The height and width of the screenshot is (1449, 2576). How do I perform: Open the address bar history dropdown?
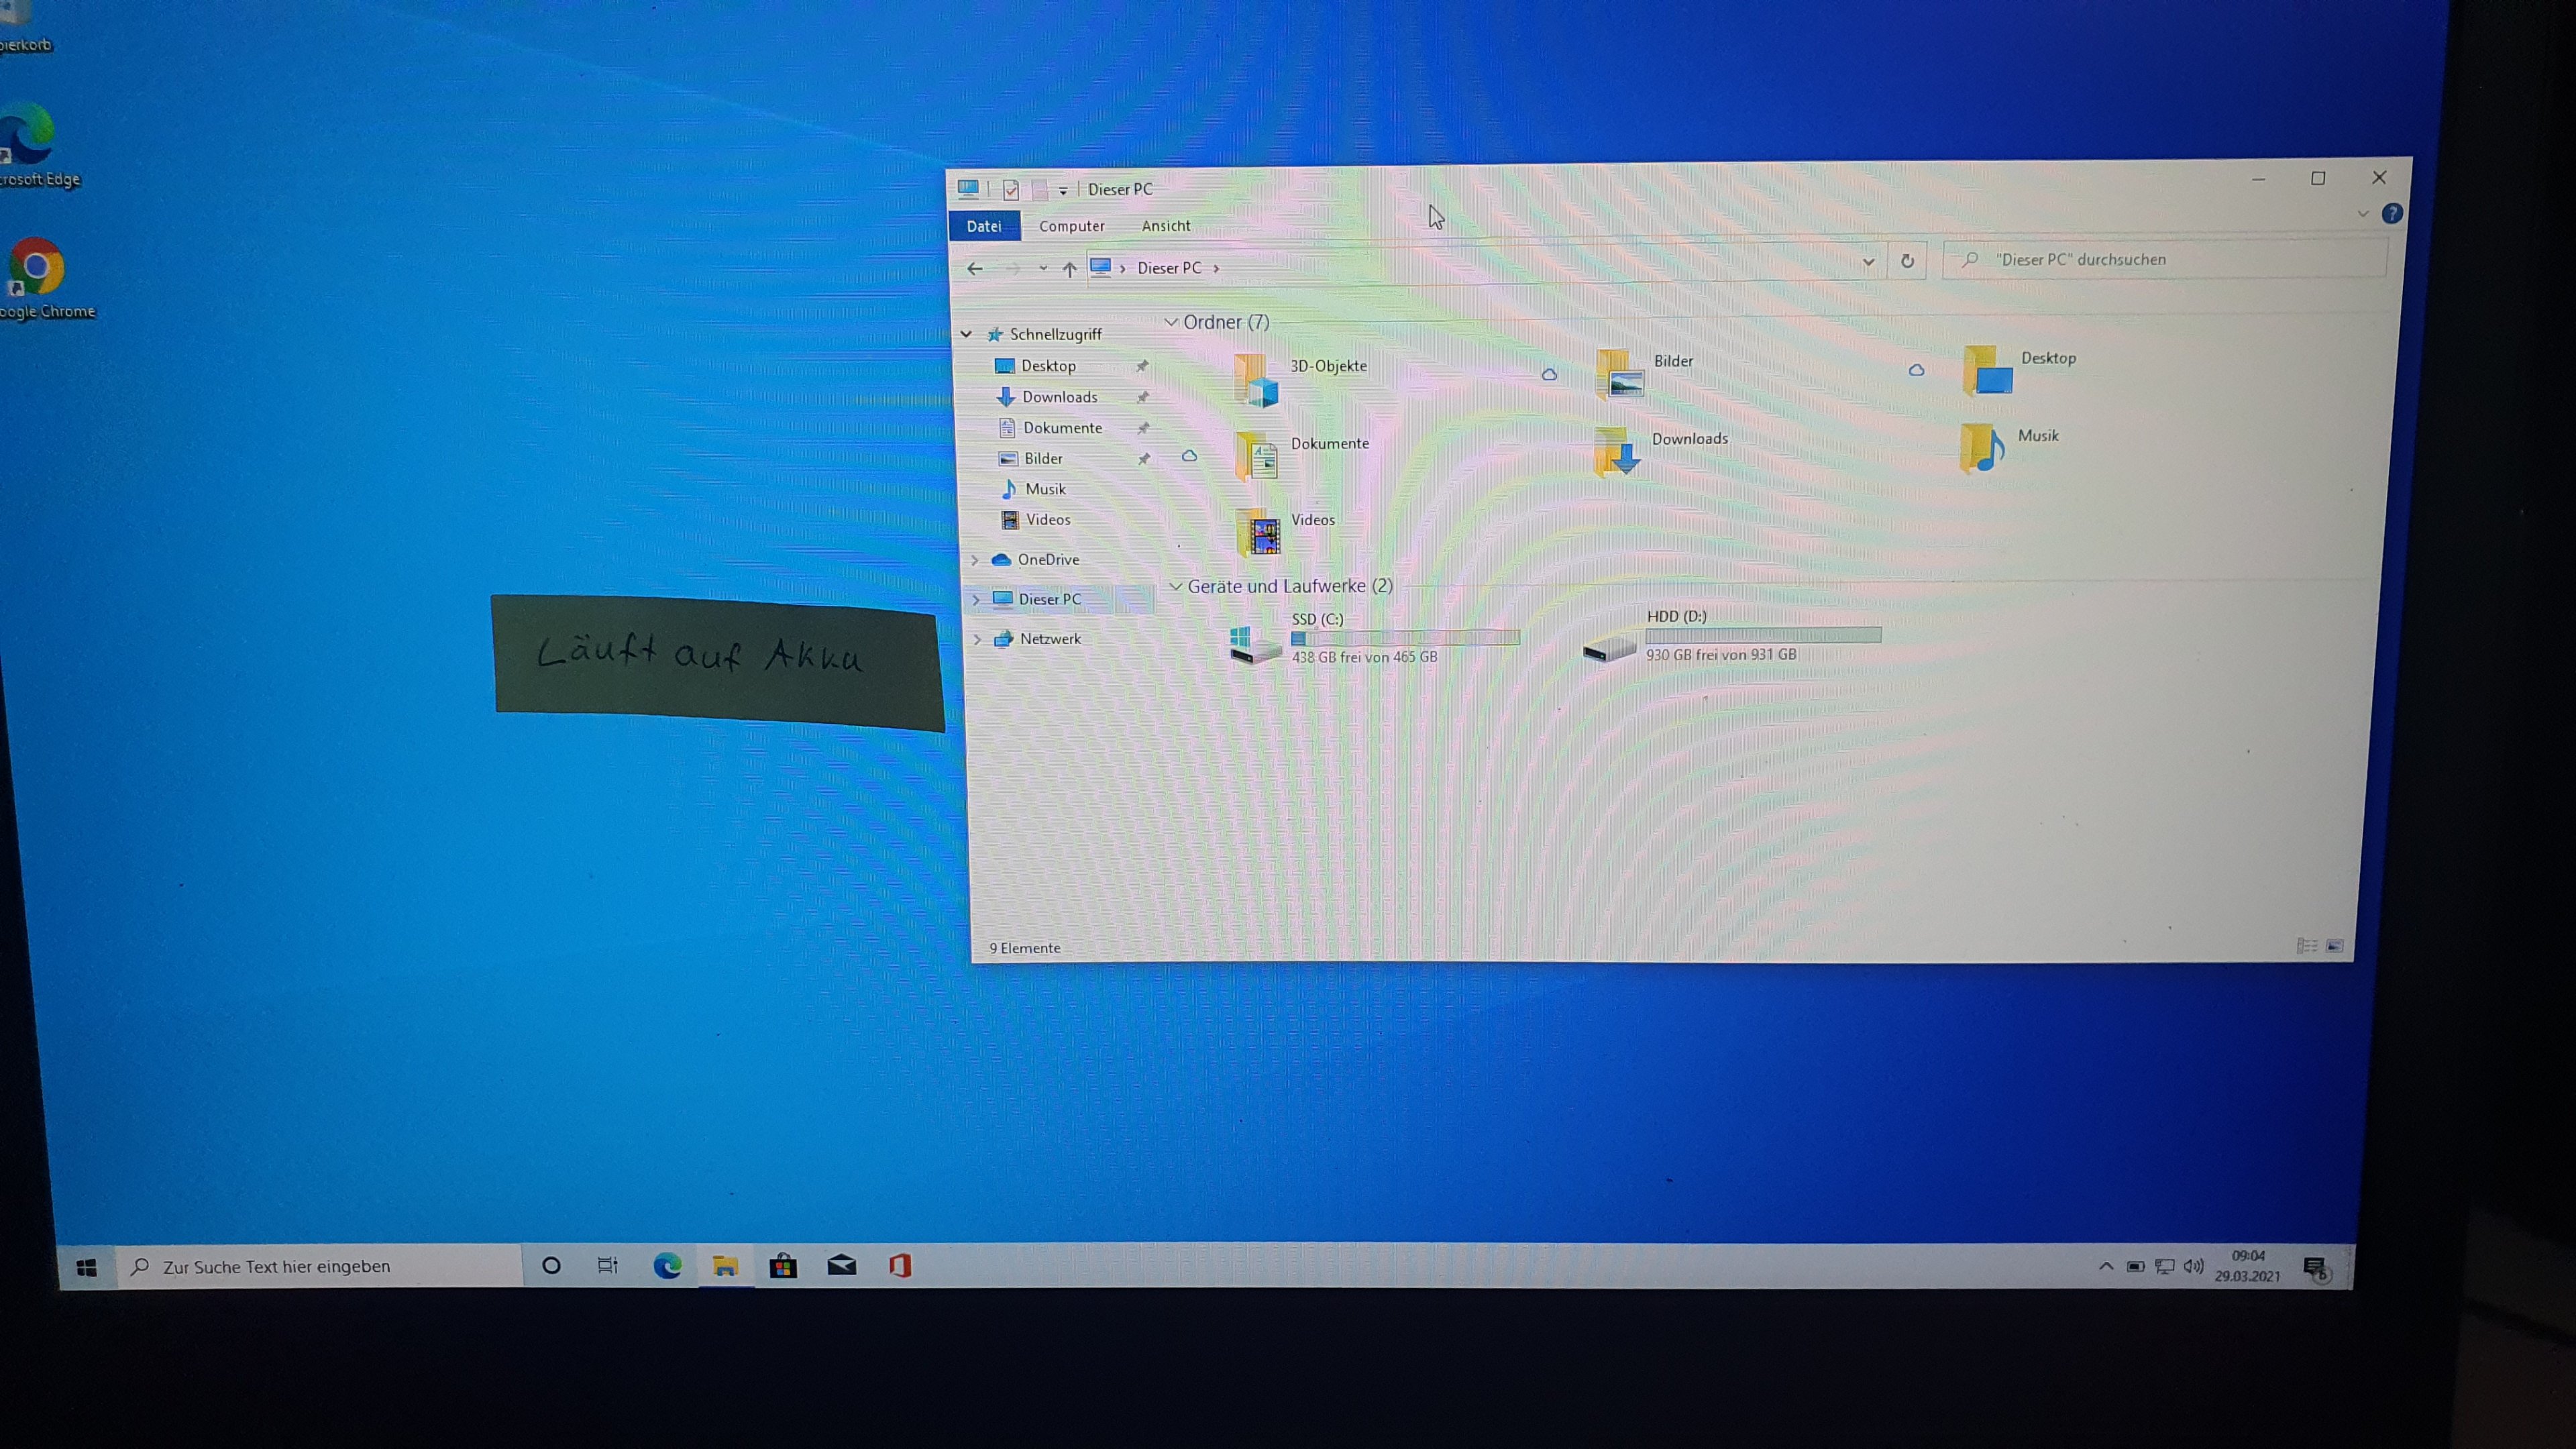[1867, 262]
